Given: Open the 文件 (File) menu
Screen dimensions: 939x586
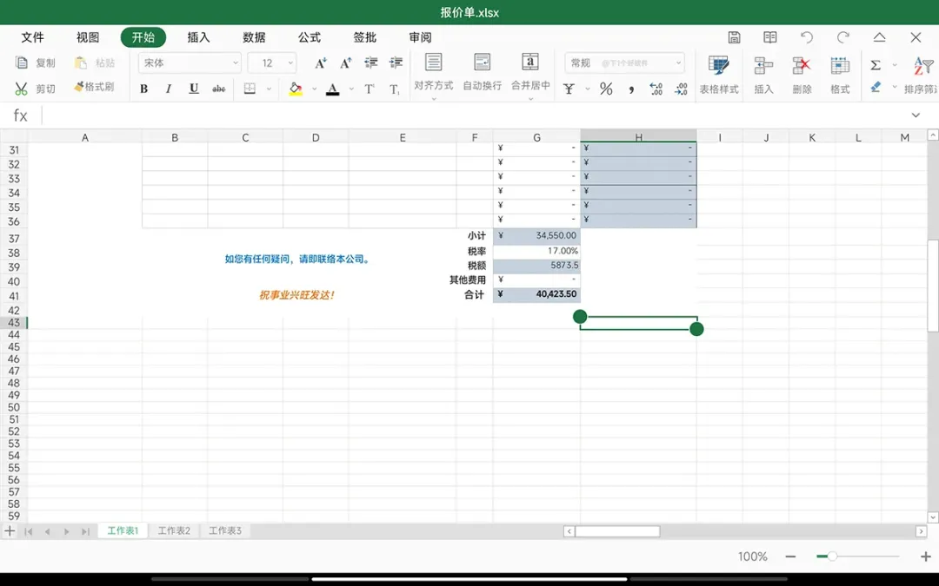Looking at the screenshot, I should (x=33, y=37).
